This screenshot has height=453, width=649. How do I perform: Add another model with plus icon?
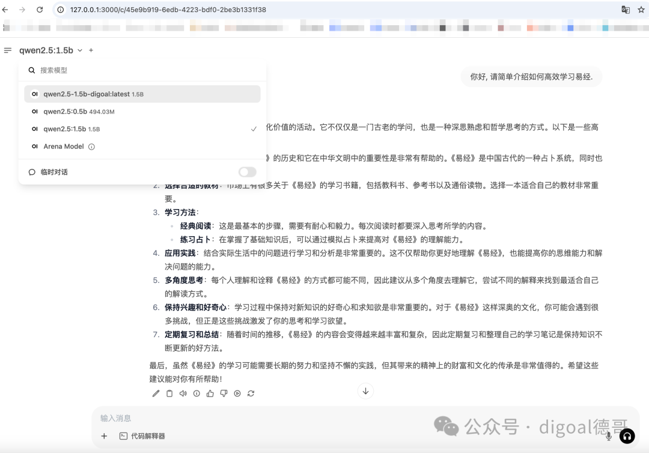click(x=91, y=50)
